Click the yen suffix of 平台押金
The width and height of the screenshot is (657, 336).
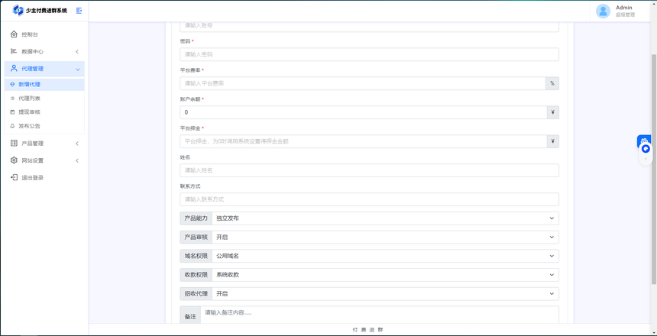(552, 141)
